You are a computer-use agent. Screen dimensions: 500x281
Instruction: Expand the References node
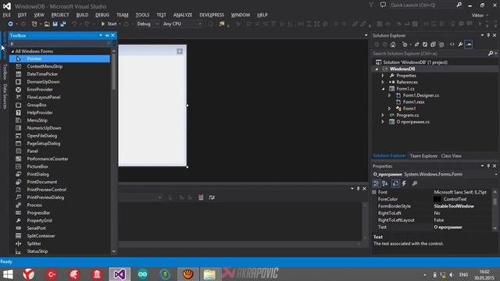point(383,82)
